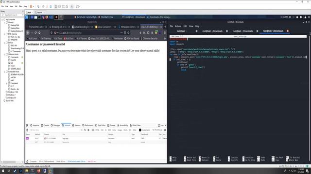
Task: Collapse Mastery folder in library
Action: point(4,23)
